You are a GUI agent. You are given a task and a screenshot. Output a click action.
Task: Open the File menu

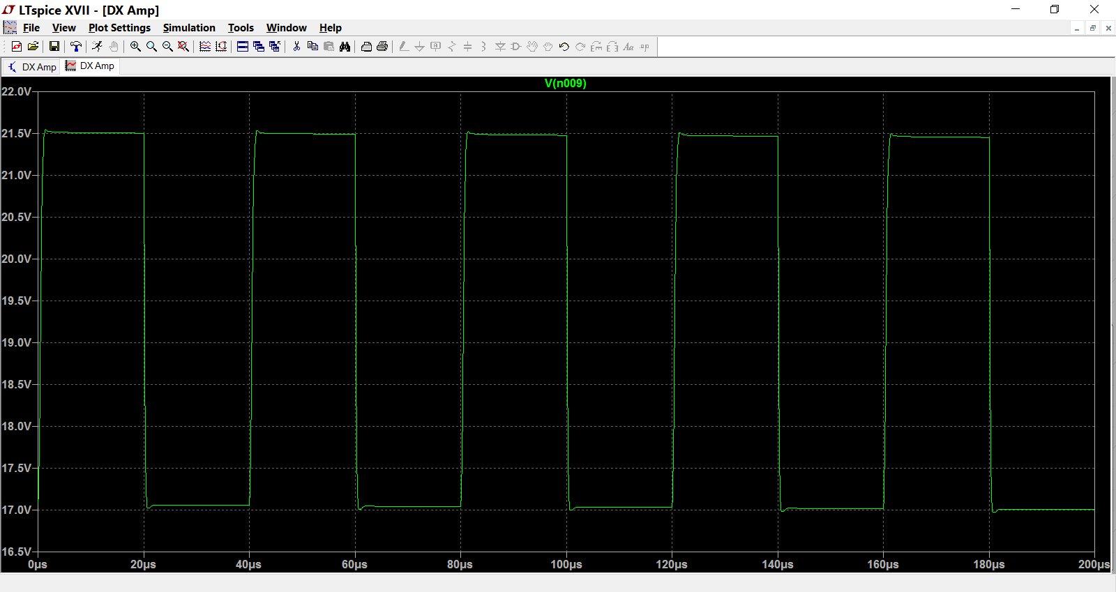click(31, 28)
